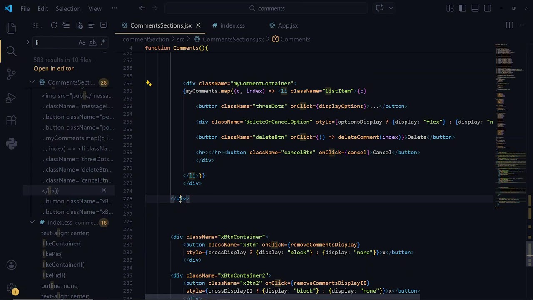
Task: Open the Edit menu
Action: click(42, 8)
